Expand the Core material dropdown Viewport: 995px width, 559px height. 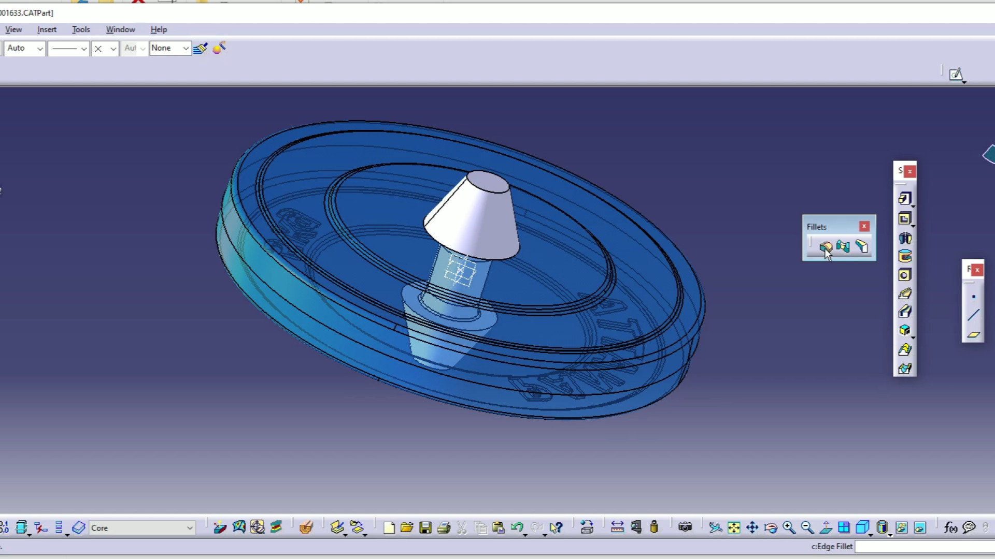[190, 528]
